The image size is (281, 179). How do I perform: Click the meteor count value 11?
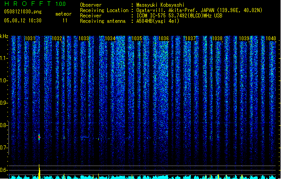coord(65,21)
